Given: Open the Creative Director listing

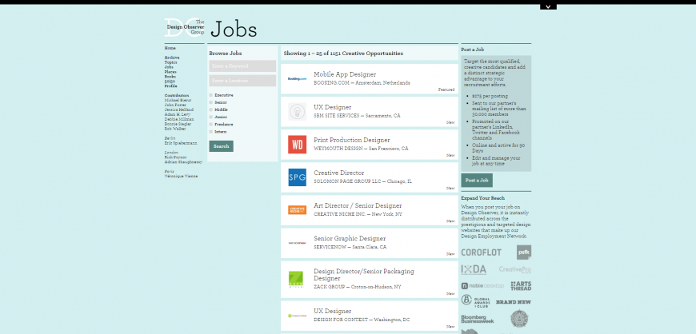Looking at the screenshot, I should click(338, 173).
